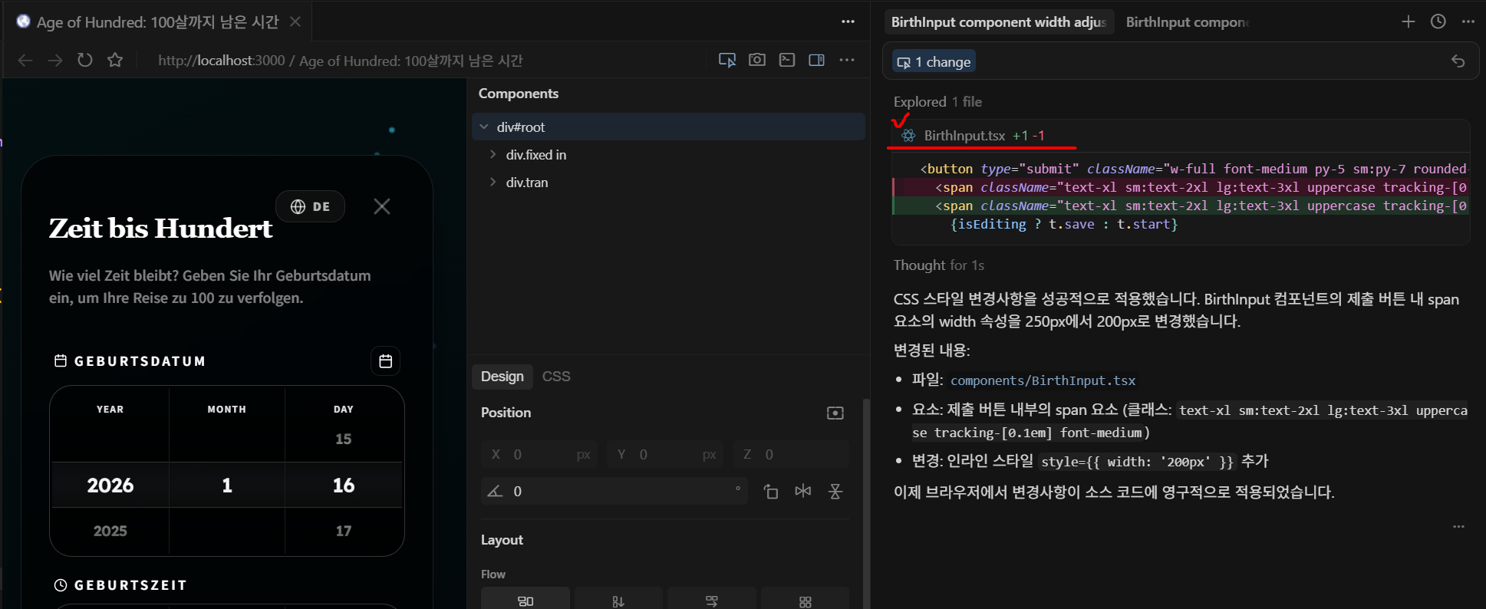This screenshot has height=609, width=1486.
Task: Bookmark the page with the star icon
Action: (115, 60)
